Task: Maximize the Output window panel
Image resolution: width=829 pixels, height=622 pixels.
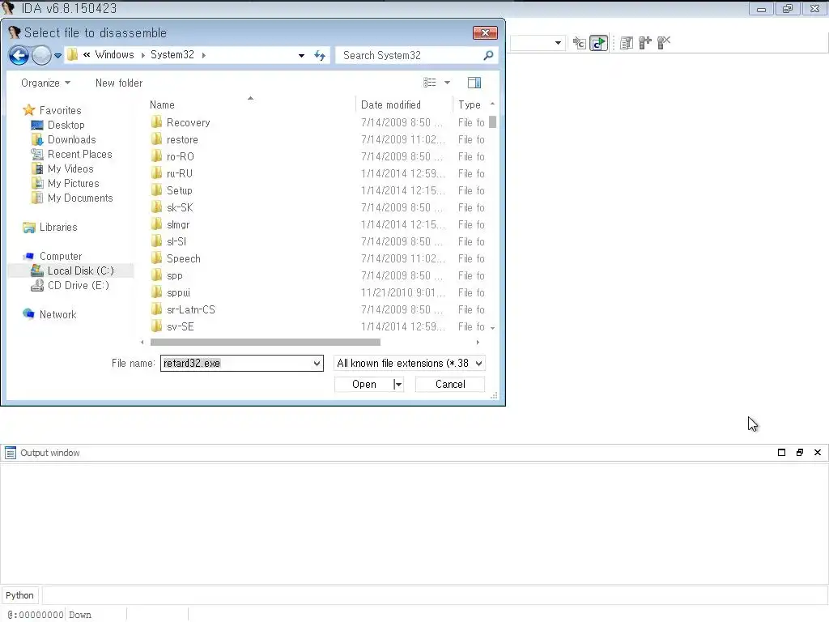Action: (781, 452)
